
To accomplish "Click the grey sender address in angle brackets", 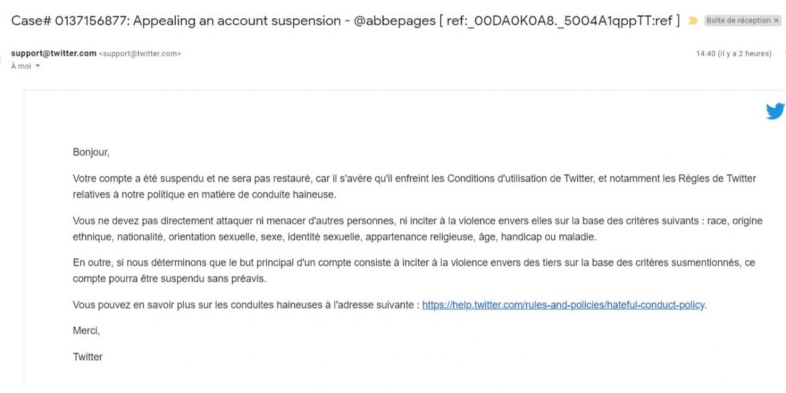I will (140, 54).
